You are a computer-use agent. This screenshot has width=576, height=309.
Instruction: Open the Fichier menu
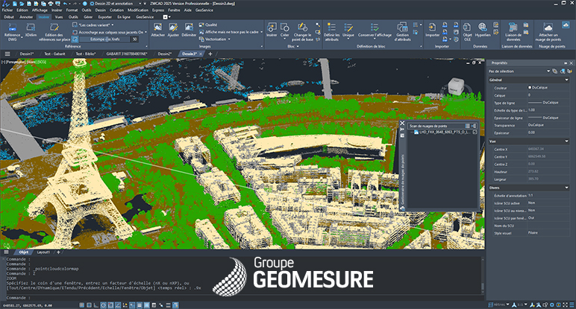tap(7, 10)
